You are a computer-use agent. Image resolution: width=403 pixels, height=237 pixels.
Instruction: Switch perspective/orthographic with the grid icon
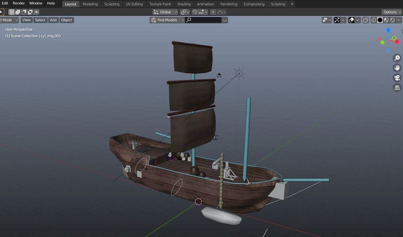(x=397, y=87)
